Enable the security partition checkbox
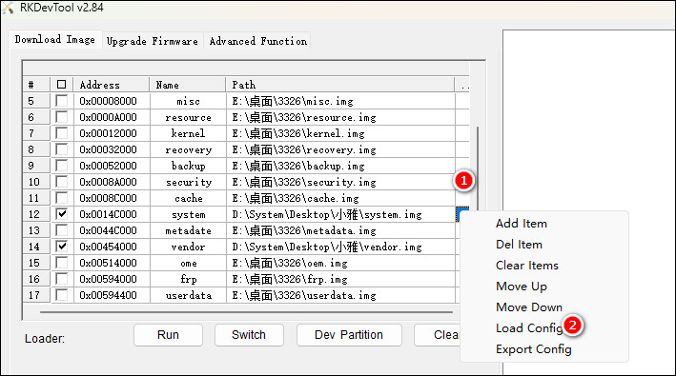676x376 pixels. tap(62, 182)
